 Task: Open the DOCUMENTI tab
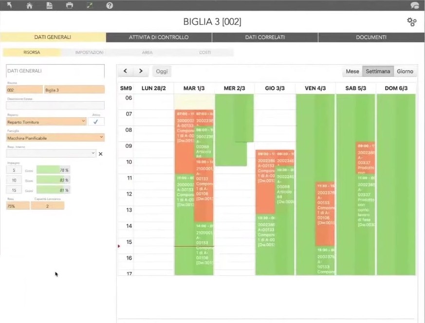371,37
